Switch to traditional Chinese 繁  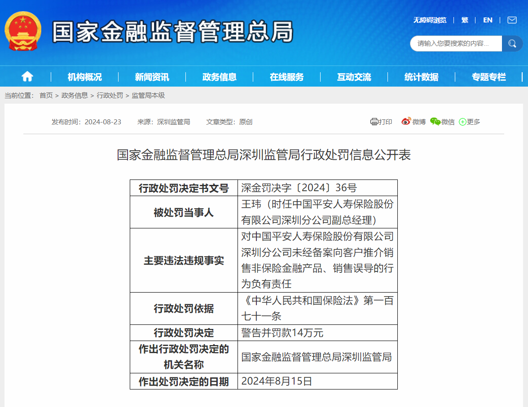pos(465,20)
